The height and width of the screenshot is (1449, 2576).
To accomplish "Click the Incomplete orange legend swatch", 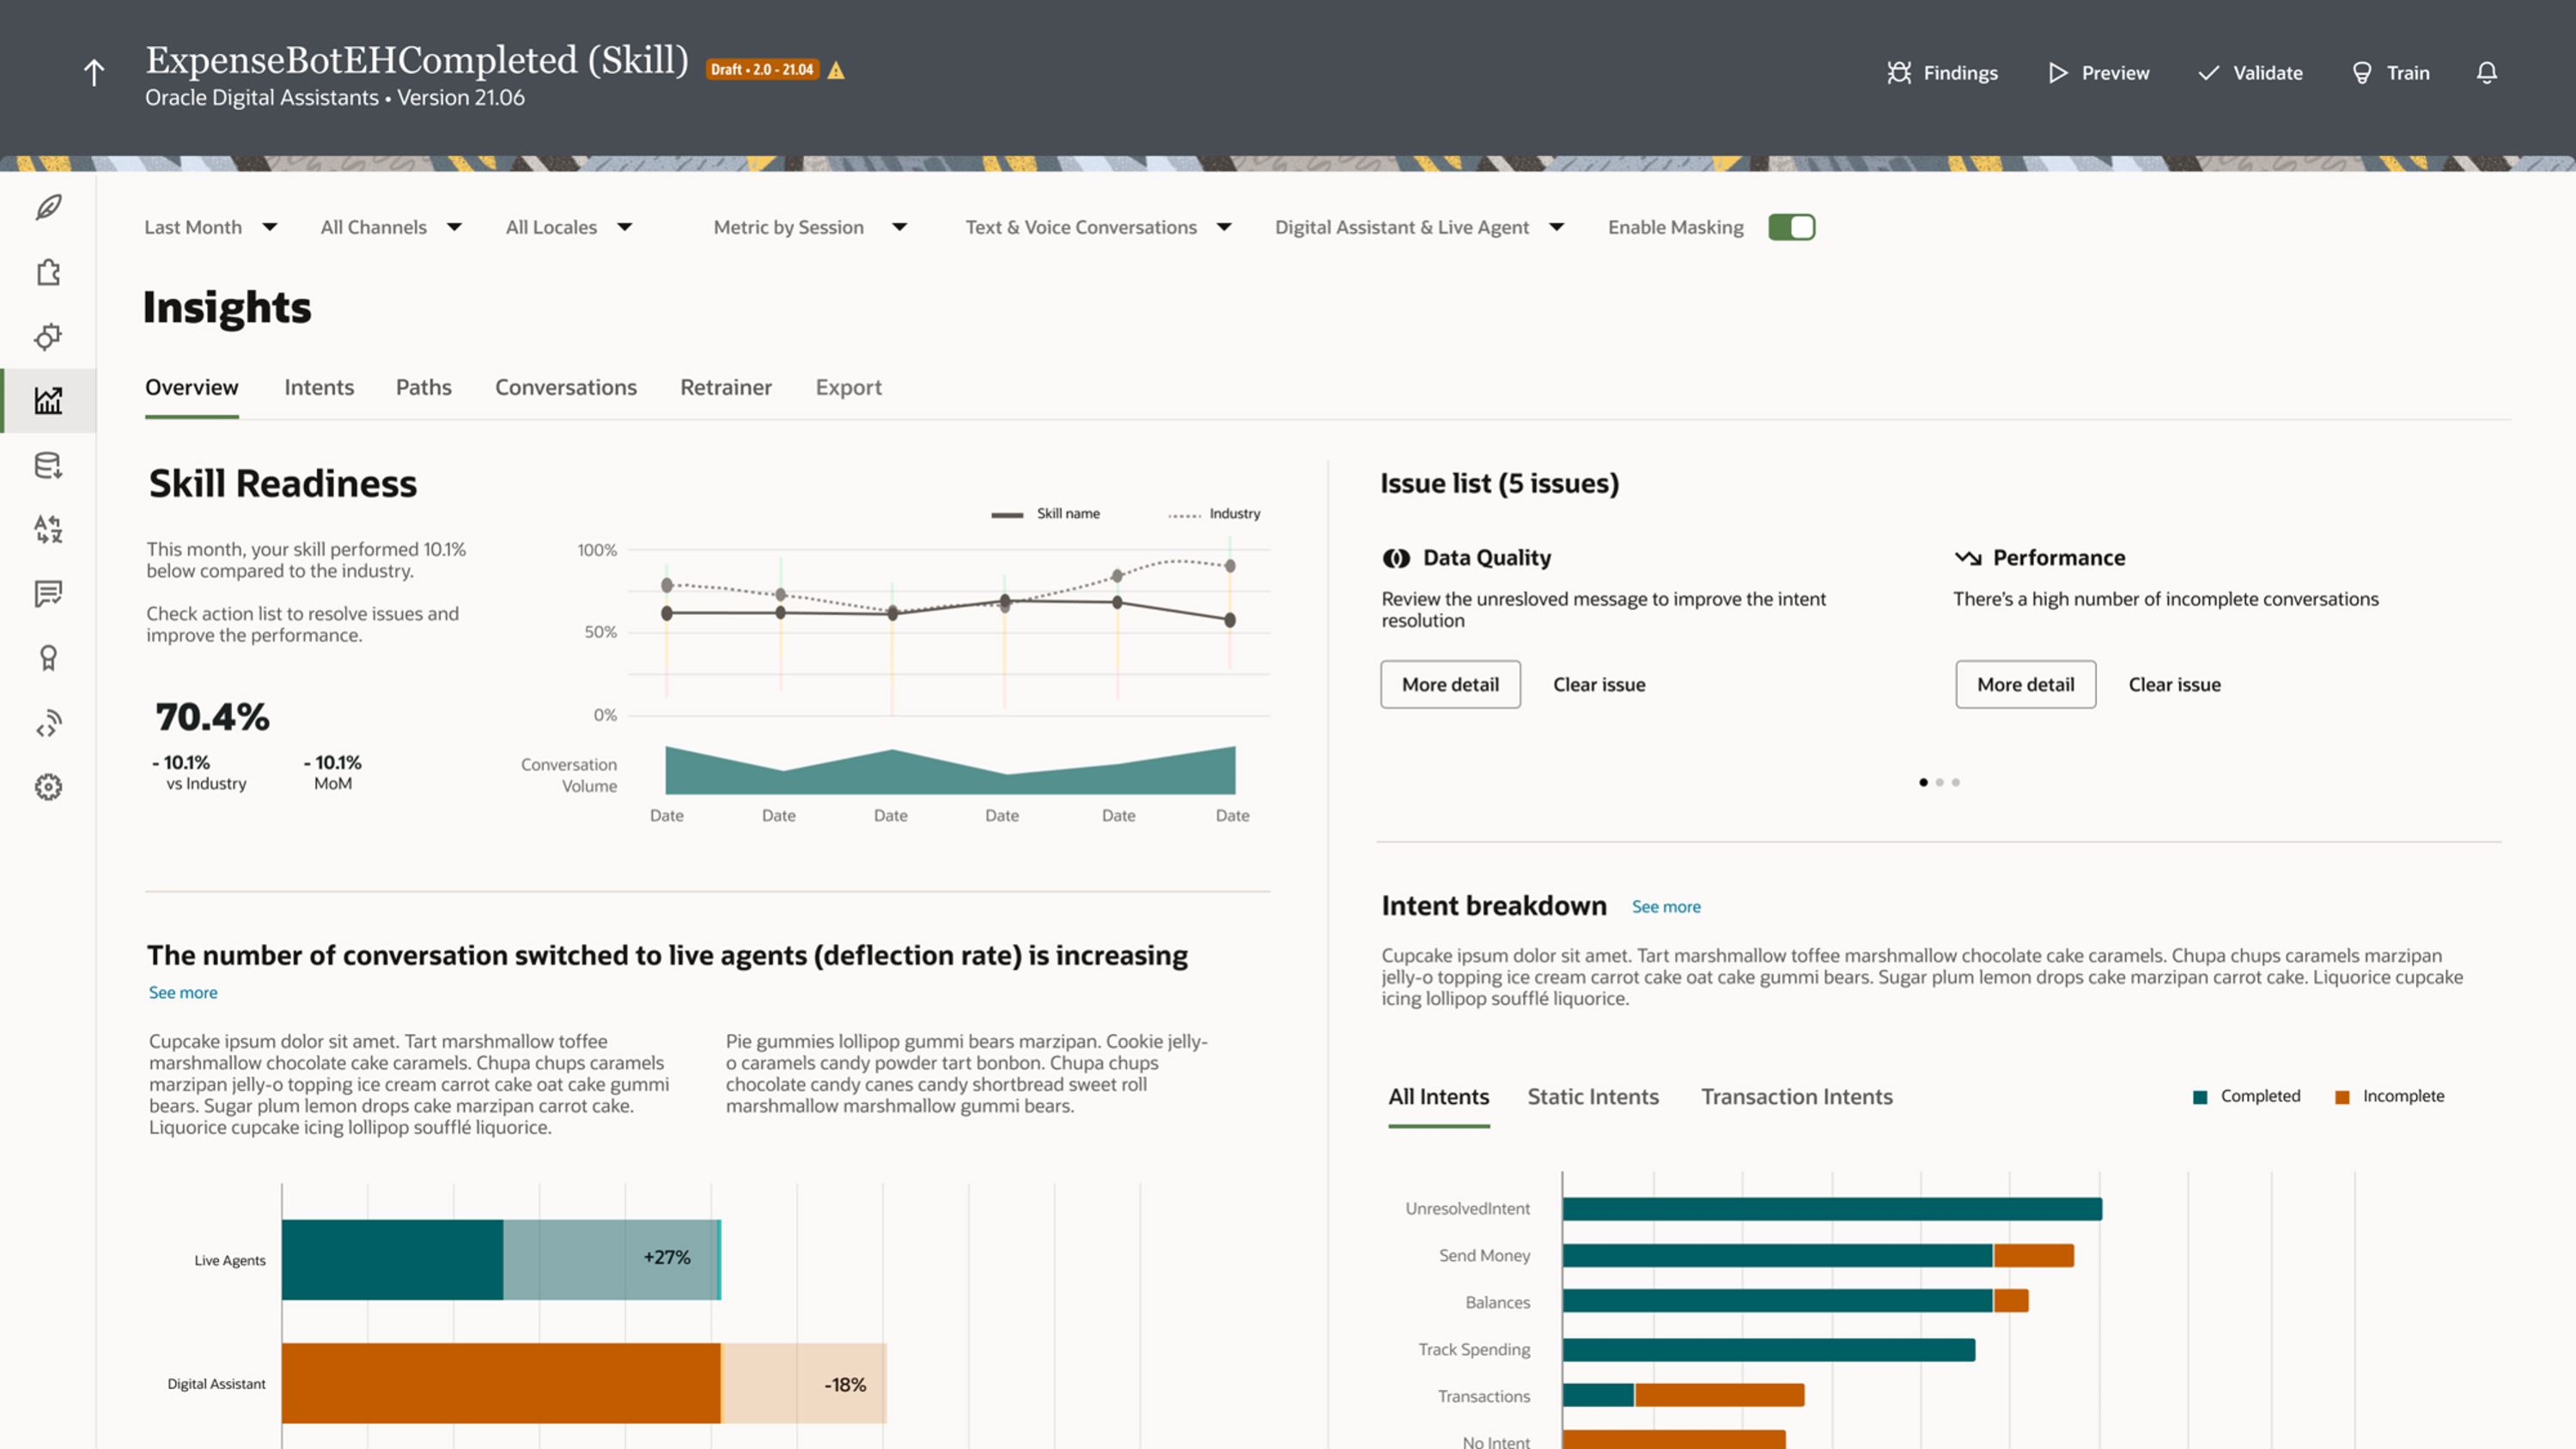I will point(2342,1097).
